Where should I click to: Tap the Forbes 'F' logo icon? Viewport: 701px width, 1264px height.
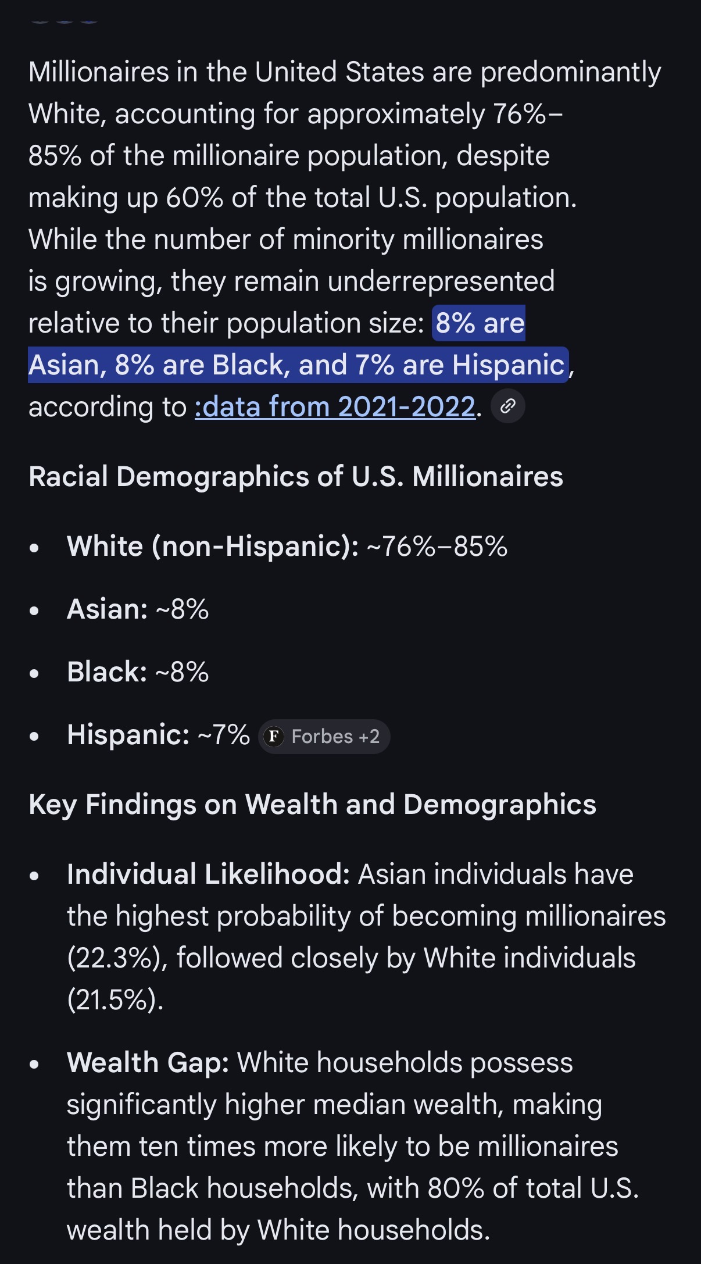tap(274, 737)
